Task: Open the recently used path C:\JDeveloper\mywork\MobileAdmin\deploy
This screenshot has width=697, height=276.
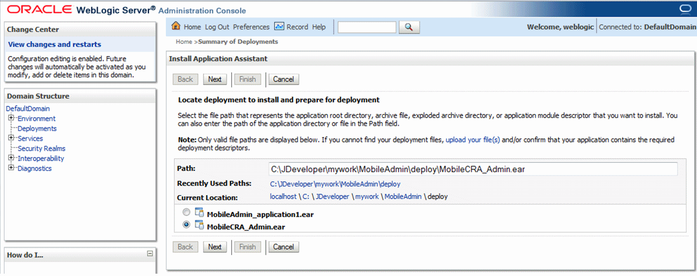Action: click(x=335, y=184)
